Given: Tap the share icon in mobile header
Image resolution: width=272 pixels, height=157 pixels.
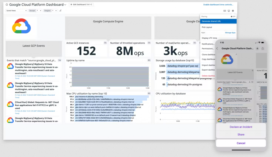Looking at the screenshot, I should tap(263, 48).
